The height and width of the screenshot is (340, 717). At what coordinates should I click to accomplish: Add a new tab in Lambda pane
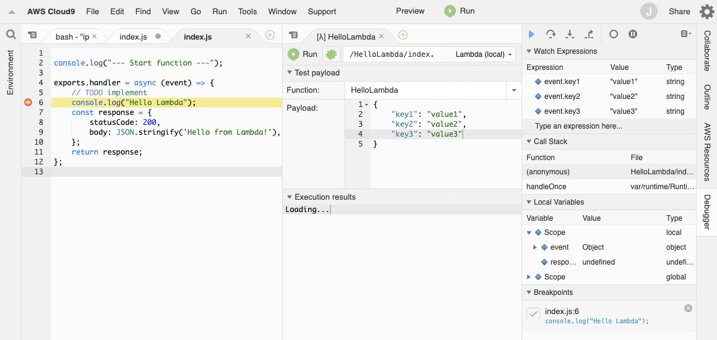[x=402, y=35]
